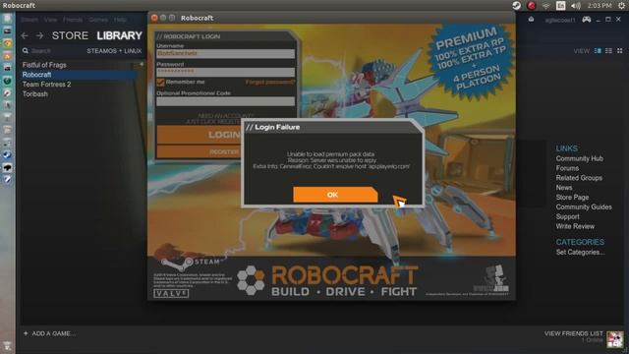Open the Store Page link

[x=572, y=197]
